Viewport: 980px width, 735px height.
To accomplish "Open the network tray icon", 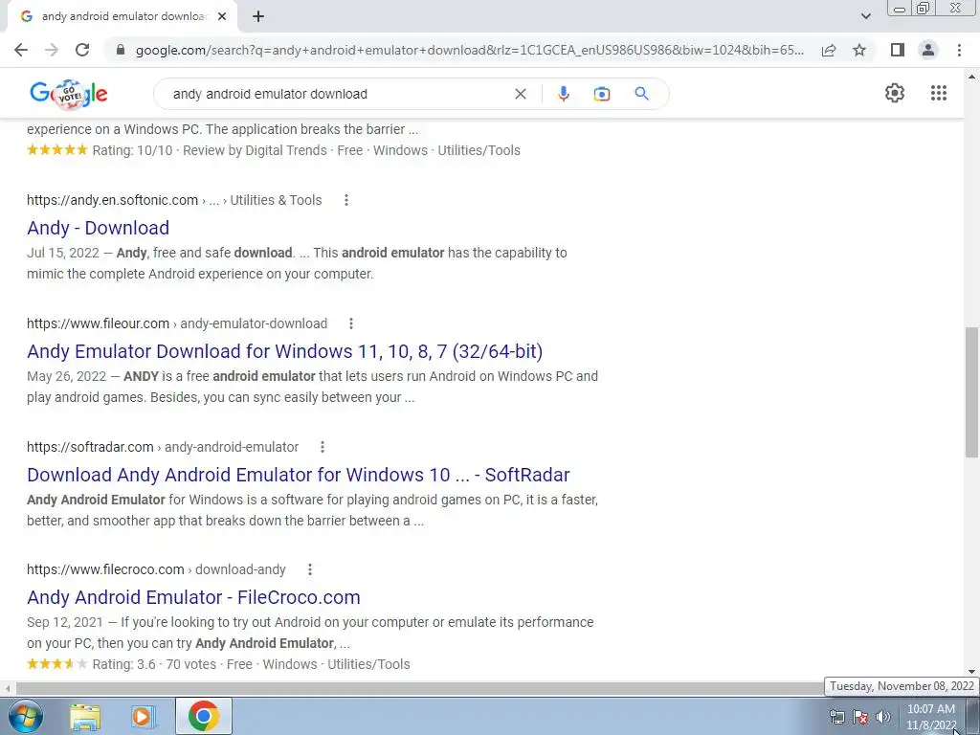I will point(836,718).
